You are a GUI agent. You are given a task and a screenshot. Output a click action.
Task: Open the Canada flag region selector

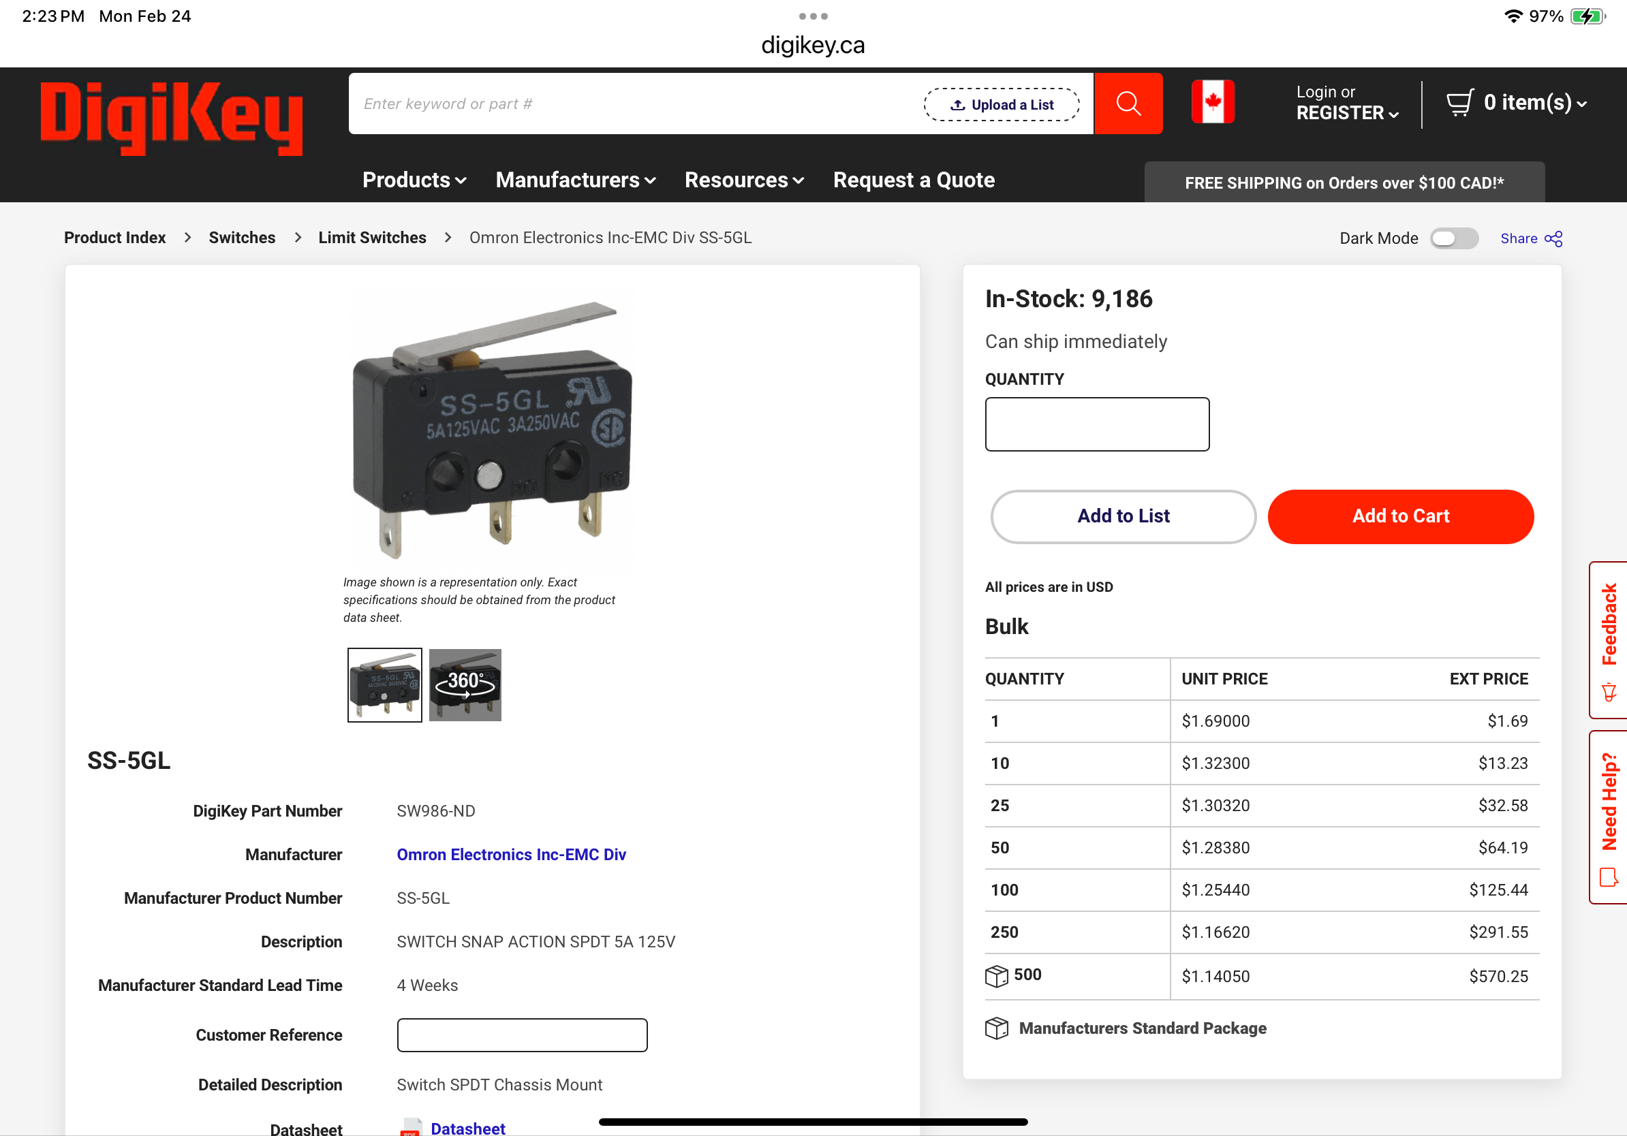1213,102
